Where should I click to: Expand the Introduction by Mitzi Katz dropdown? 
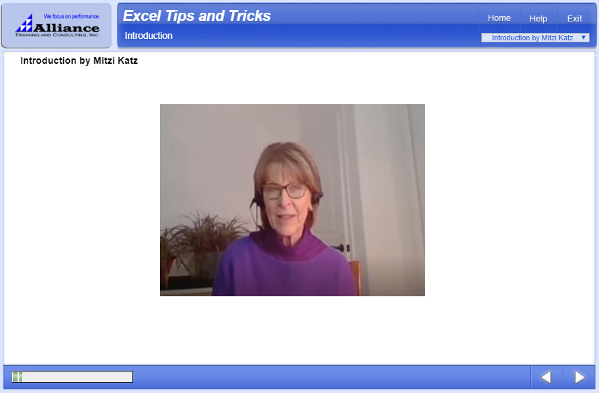pyautogui.click(x=535, y=38)
